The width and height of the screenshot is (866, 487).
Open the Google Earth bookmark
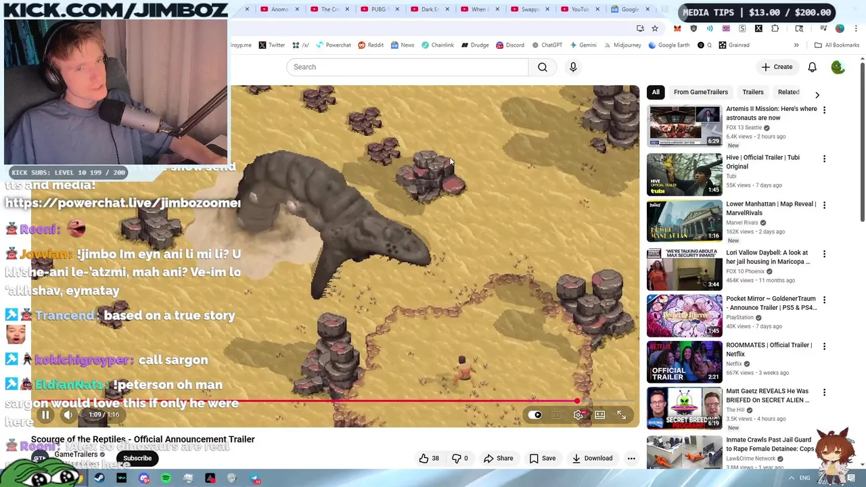click(x=668, y=45)
